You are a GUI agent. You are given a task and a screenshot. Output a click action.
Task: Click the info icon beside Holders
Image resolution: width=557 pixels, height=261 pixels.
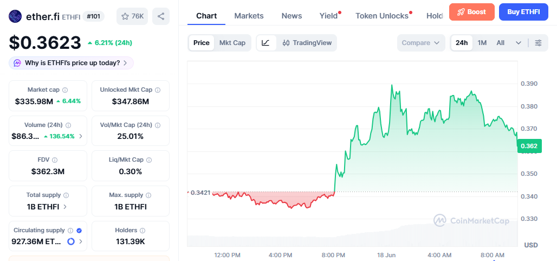[x=143, y=231]
